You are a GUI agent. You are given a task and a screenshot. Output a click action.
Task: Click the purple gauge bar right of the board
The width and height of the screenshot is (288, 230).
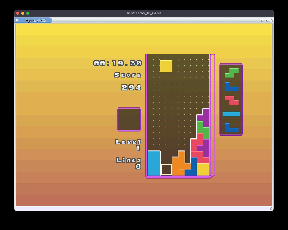pos(213,115)
